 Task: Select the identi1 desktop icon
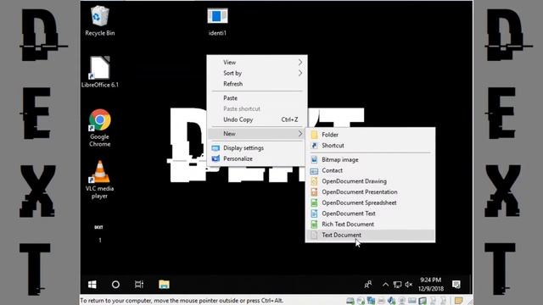(x=217, y=21)
